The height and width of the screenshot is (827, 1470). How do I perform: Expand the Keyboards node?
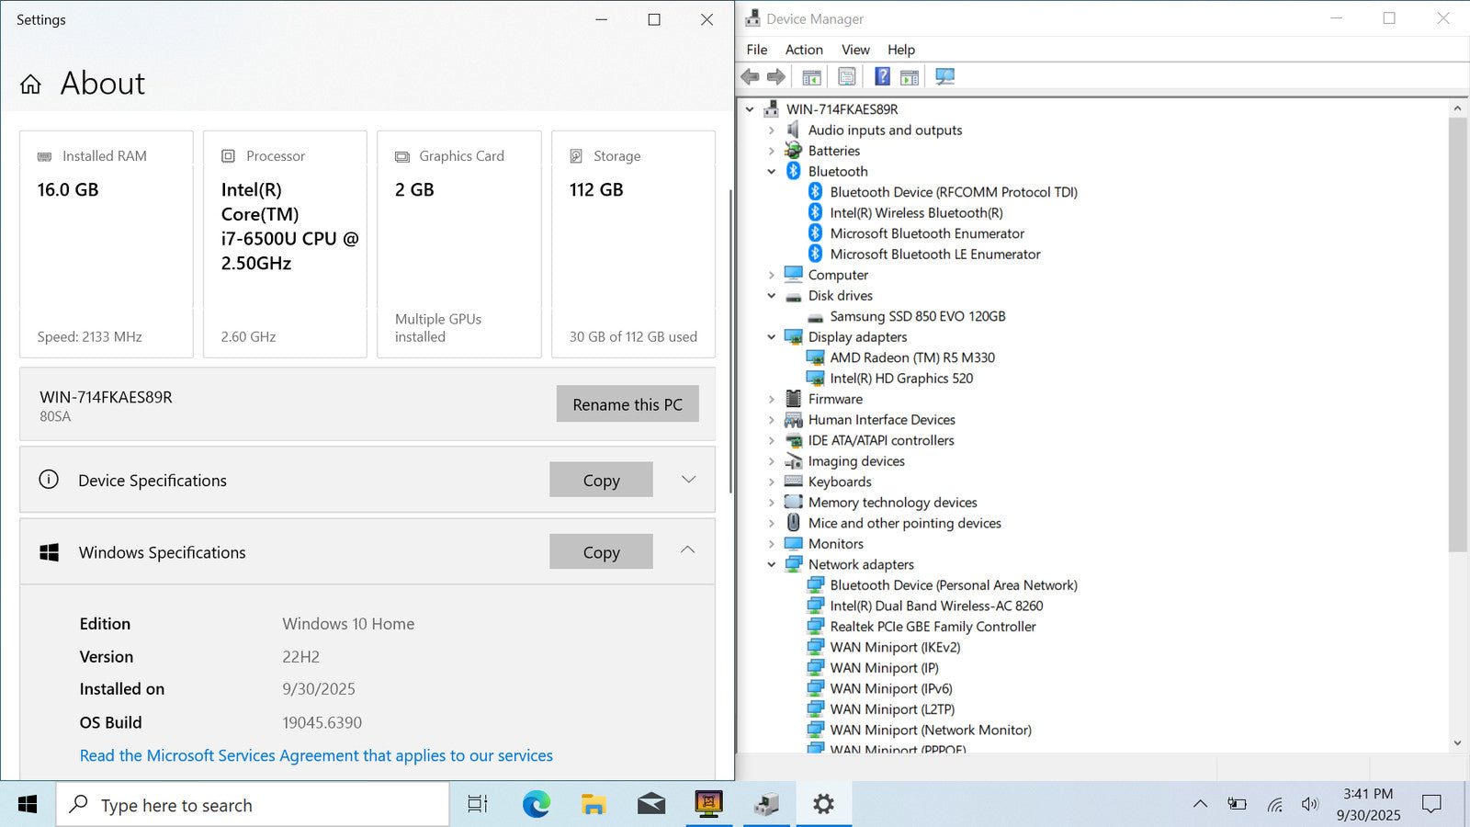[772, 481]
